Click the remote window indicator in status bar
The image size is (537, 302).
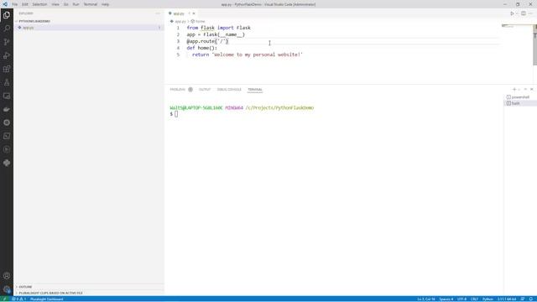point(5,299)
